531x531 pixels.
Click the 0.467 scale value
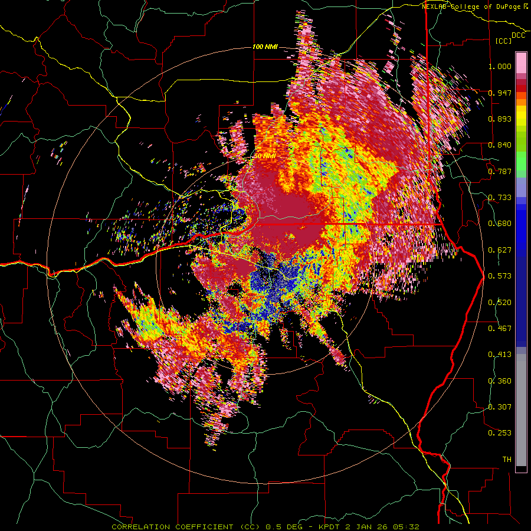[500, 328]
